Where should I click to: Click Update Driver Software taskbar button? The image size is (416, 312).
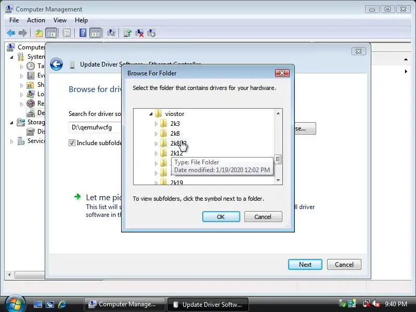208,304
